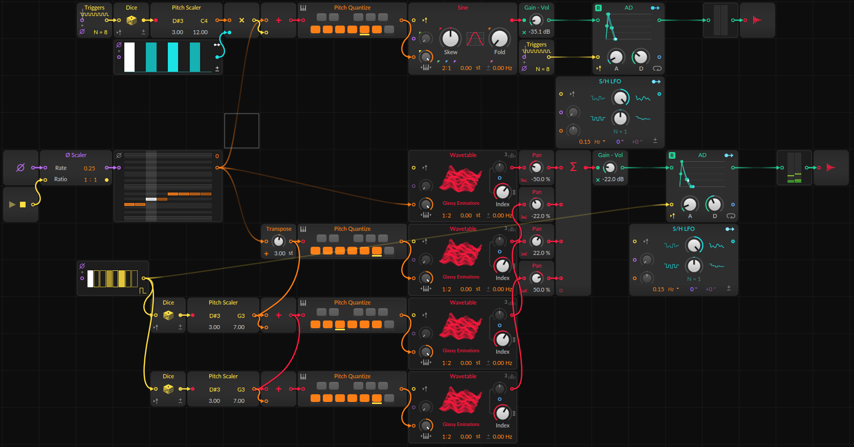854x447 pixels.
Task: Click the -22.0 dB gain value
Action: click(x=613, y=179)
